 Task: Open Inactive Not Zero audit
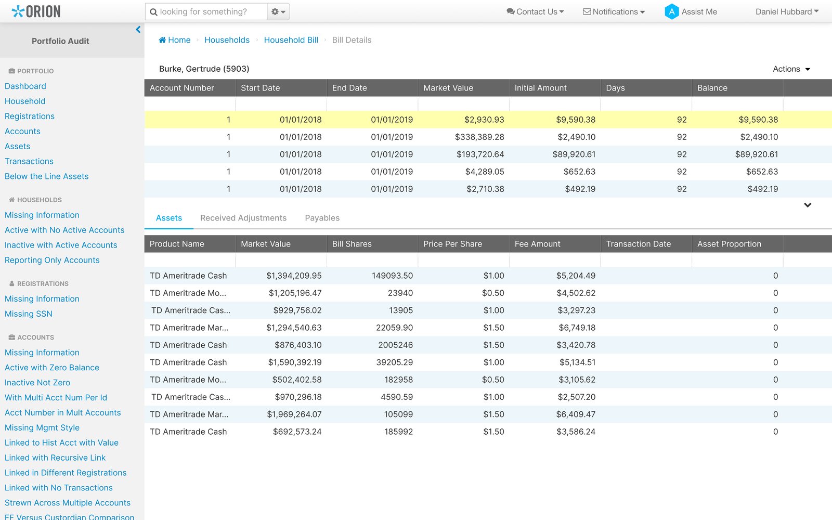[x=37, y=383]
